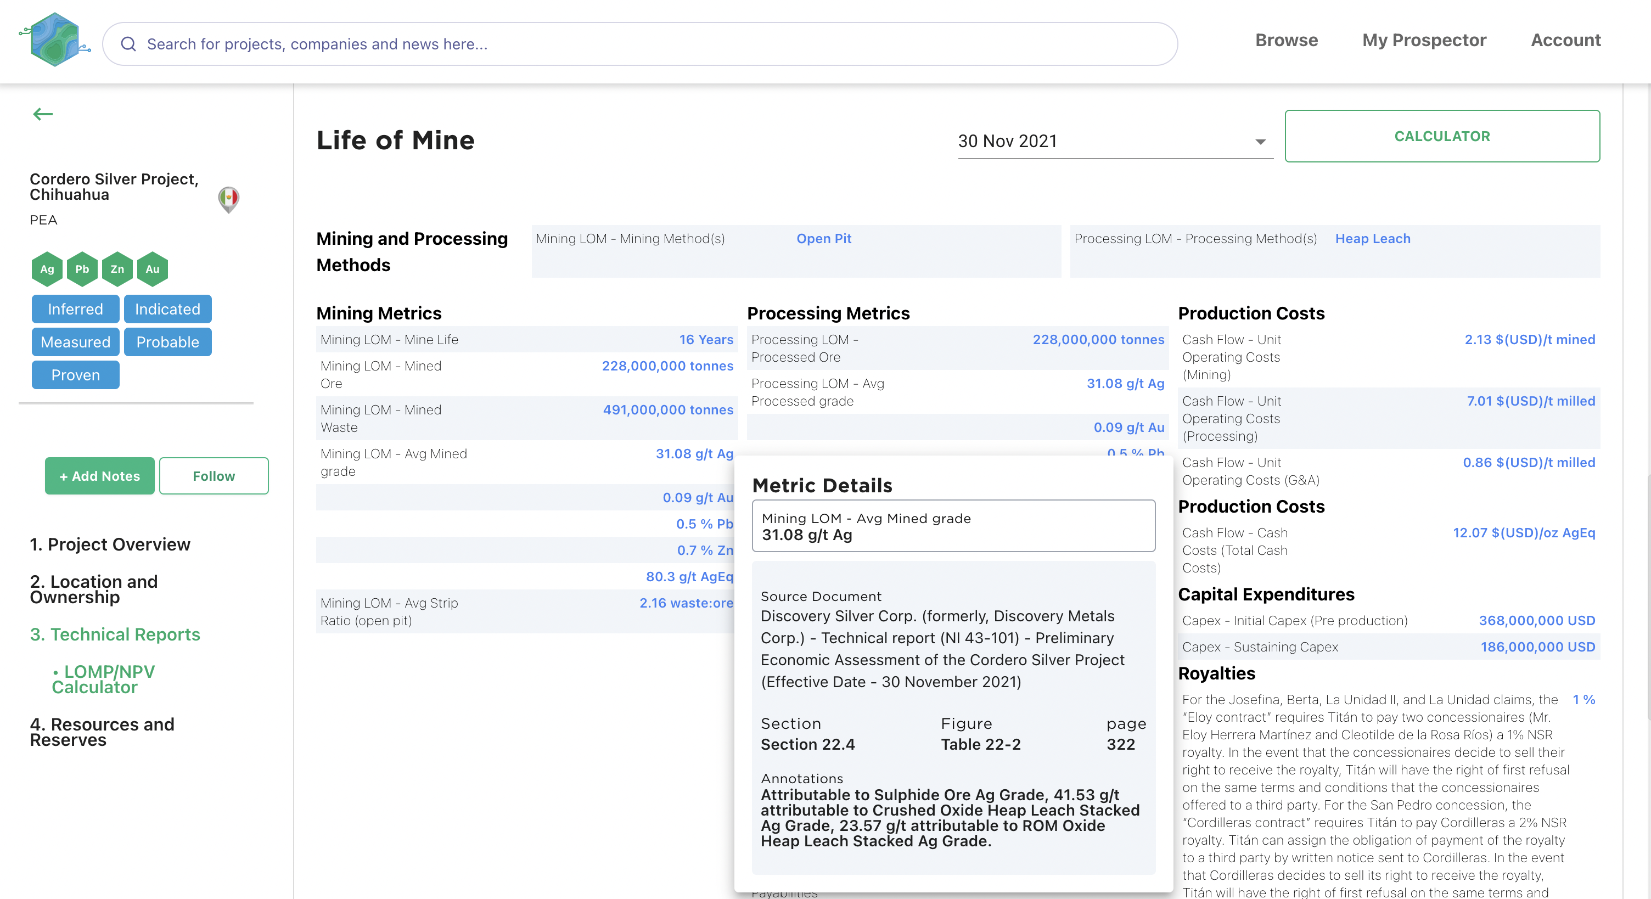Follow the Cordero Silver Project
Screen dimensions: 1651x899
tap(214, 475)
